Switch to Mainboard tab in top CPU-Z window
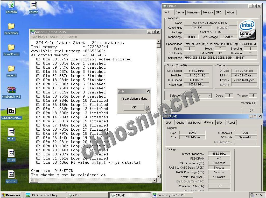The width and height of the screenshot is (266, 198). pyautogui.click(x=193, y=12)
